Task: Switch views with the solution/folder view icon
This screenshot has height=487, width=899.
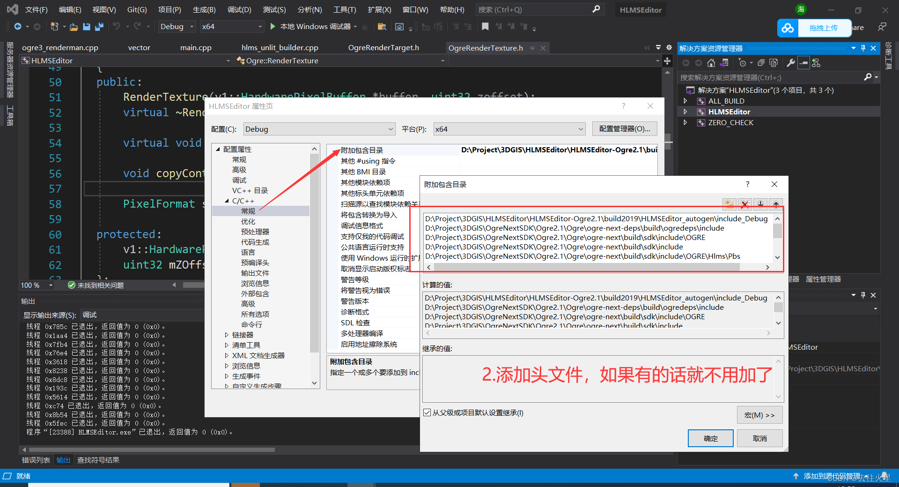Action: [724, 63]
